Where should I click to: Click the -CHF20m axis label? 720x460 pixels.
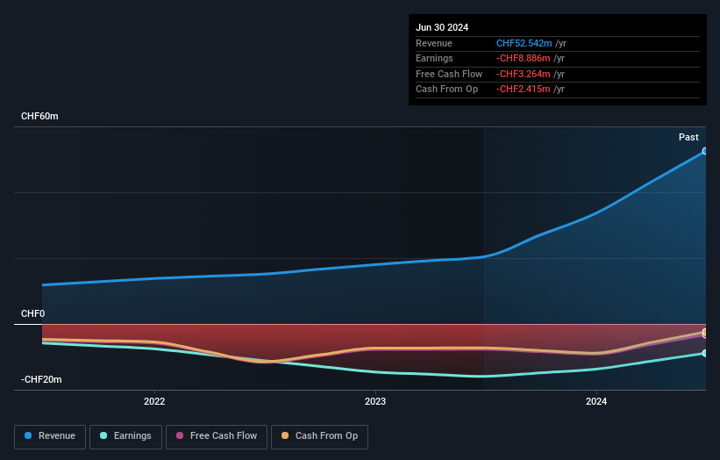click(41, 379)
